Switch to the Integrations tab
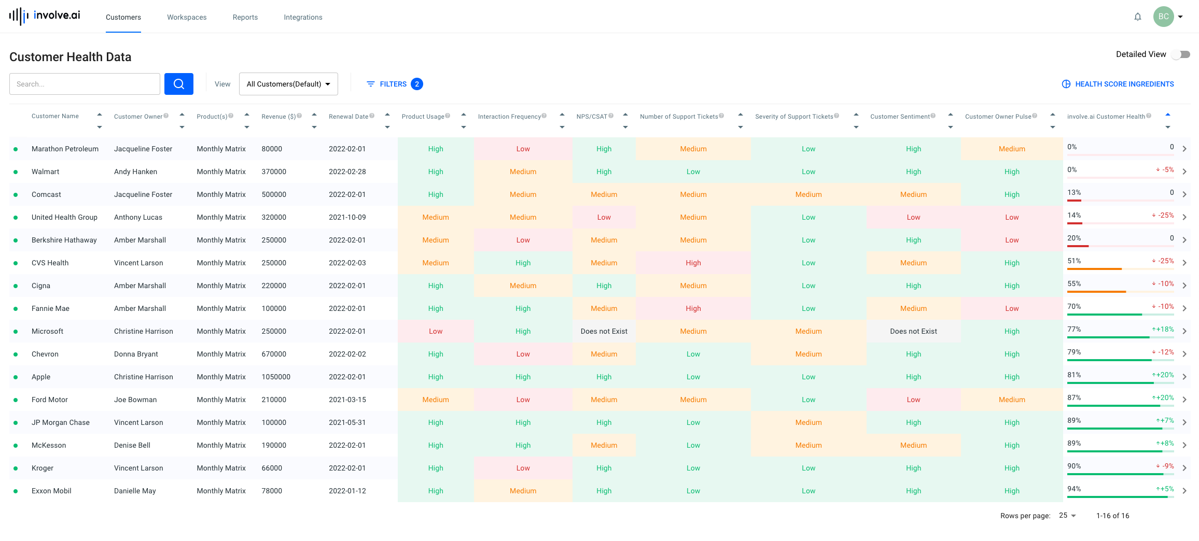1199x541 pixels. pos(303,17)
